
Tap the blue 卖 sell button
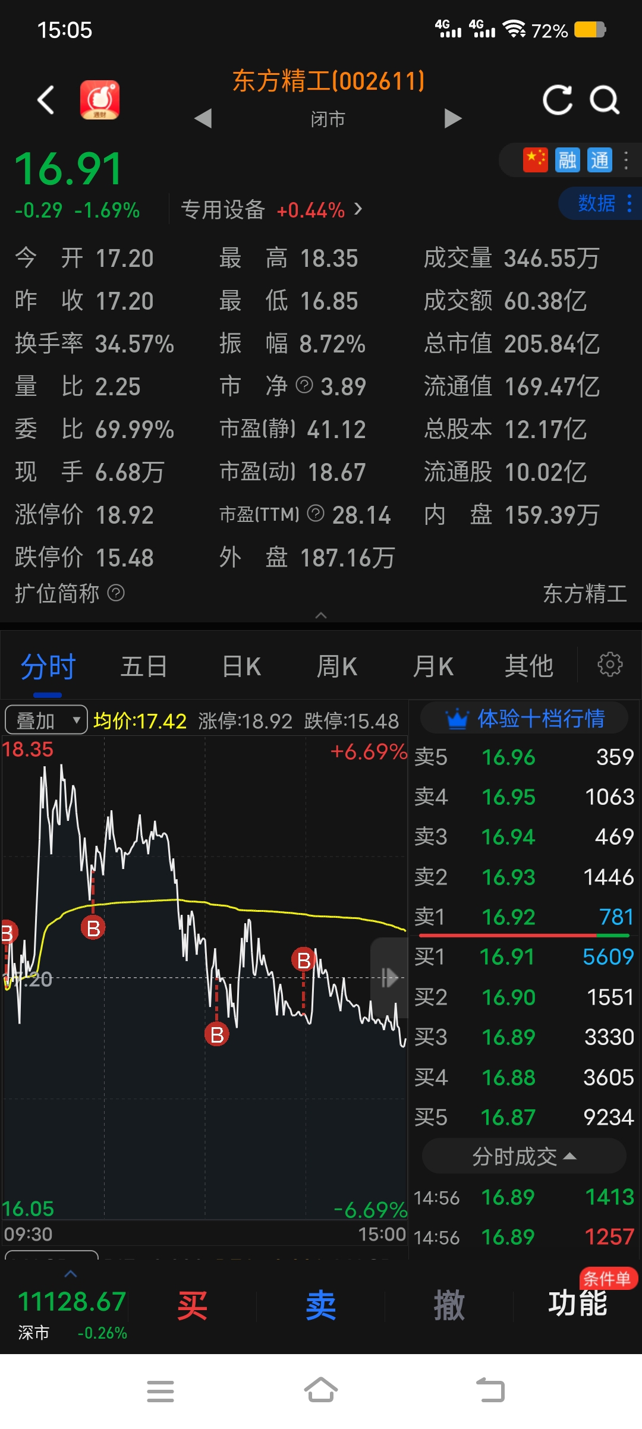tap(321, 1306)
